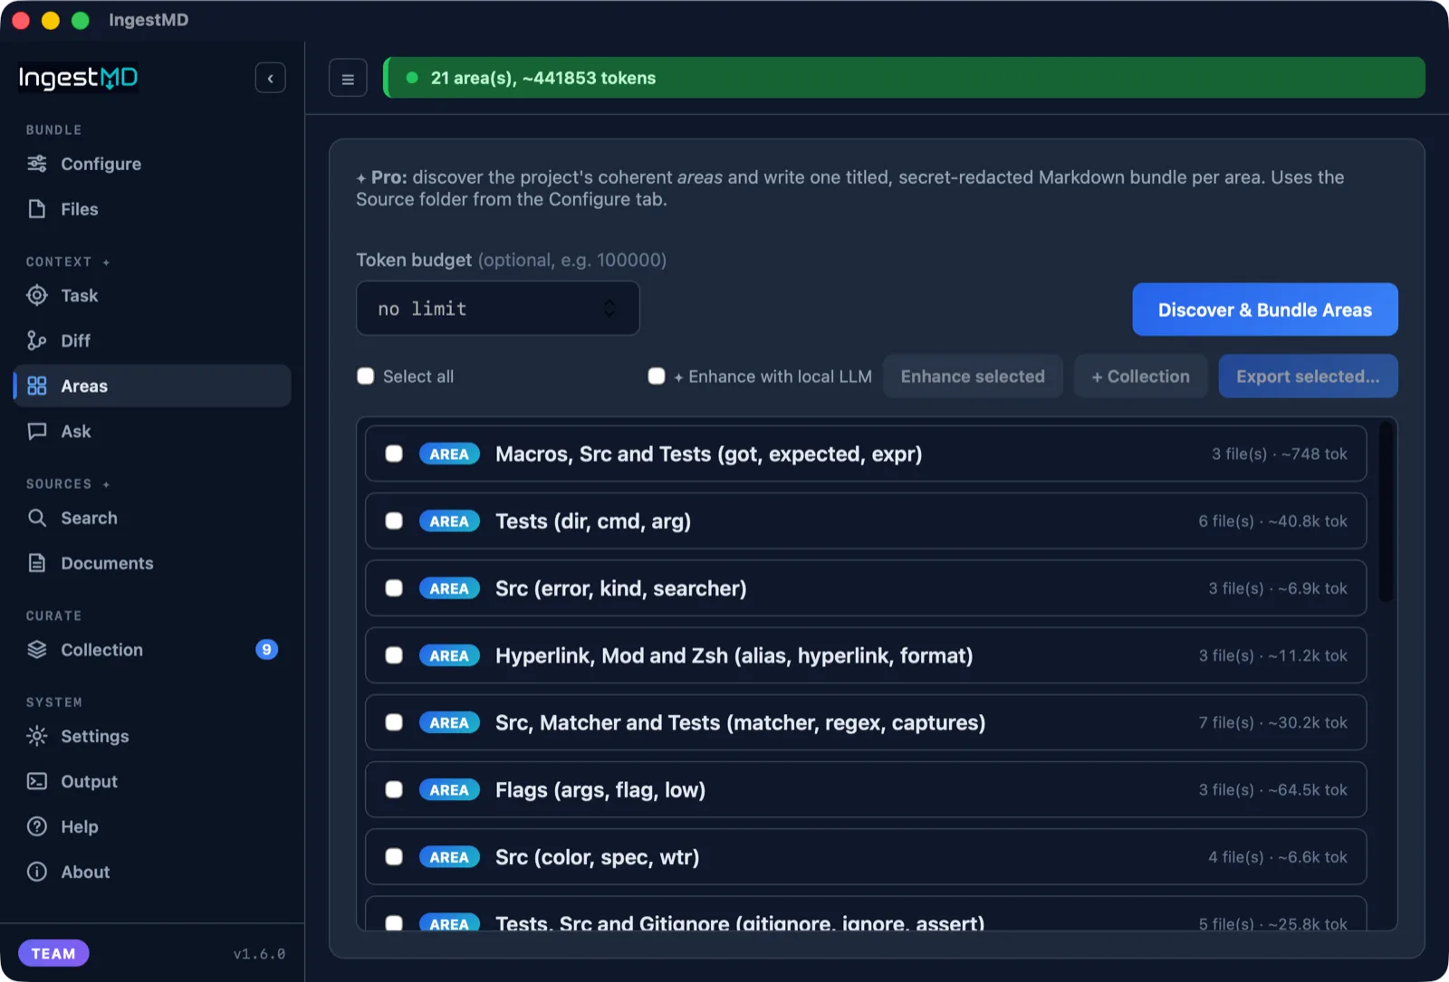This screenshot has height=982, width=1449.
Task: Click the 'Flags (args, flag, low)' title
Action: pos(600,790)
